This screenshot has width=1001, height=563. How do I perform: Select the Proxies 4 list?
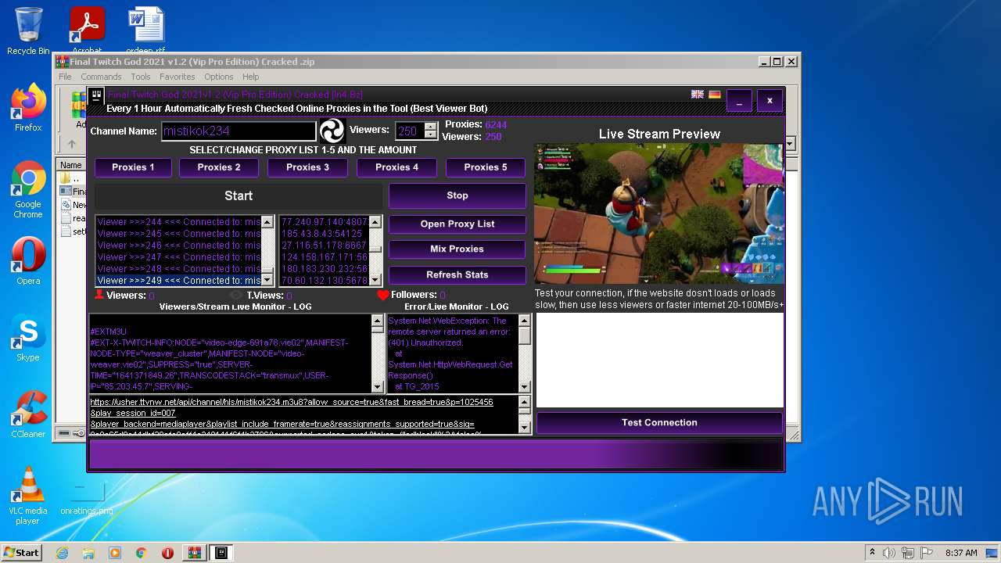(396, 167)
